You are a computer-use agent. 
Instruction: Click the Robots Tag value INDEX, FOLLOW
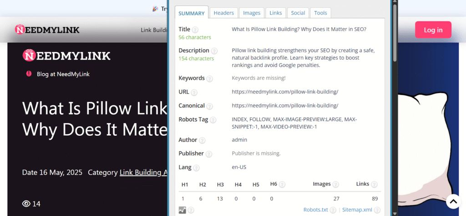[294, 123]
